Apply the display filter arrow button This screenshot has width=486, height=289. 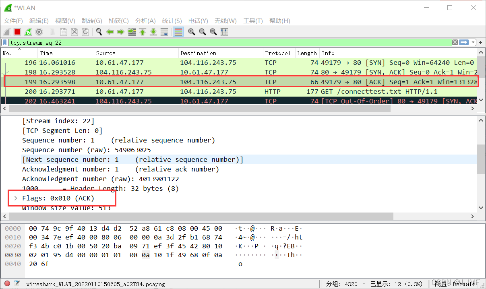tap(464, 42)
